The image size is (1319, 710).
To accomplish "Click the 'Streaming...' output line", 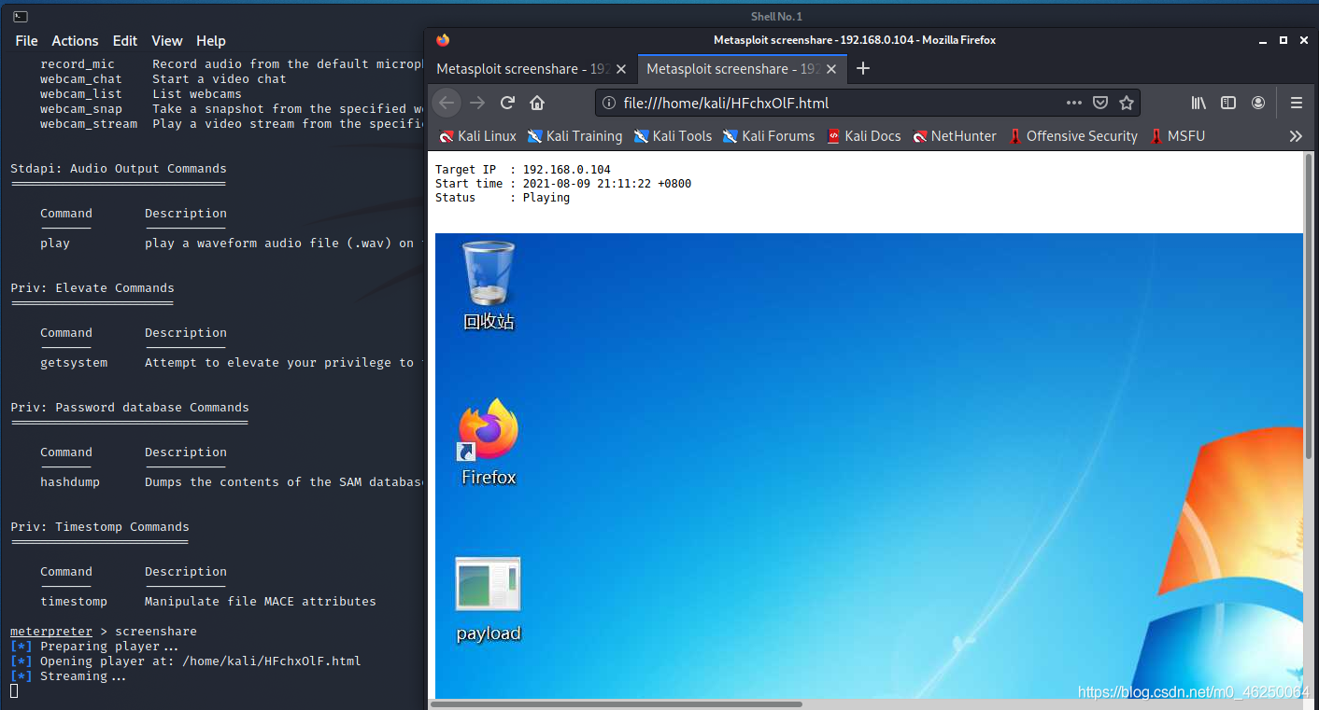I will [70, 676].
